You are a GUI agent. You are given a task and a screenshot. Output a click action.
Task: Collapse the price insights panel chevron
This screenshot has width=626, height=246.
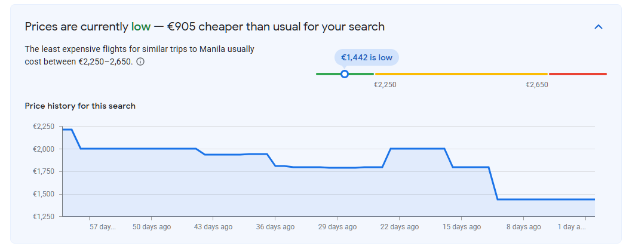(x=598, y=27)
